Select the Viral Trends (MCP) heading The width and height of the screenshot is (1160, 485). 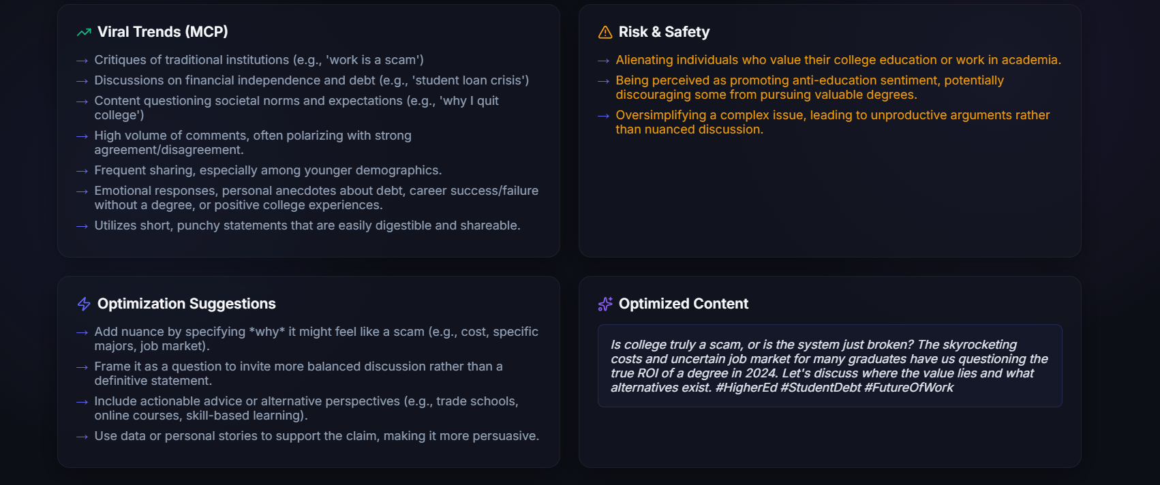[x=163, y=32]
